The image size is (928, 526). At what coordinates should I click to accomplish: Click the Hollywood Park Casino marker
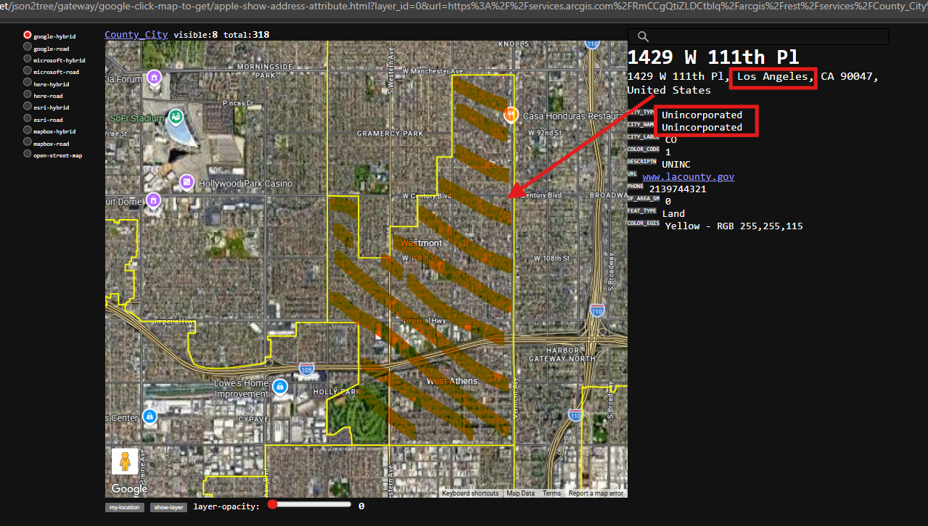186,182
